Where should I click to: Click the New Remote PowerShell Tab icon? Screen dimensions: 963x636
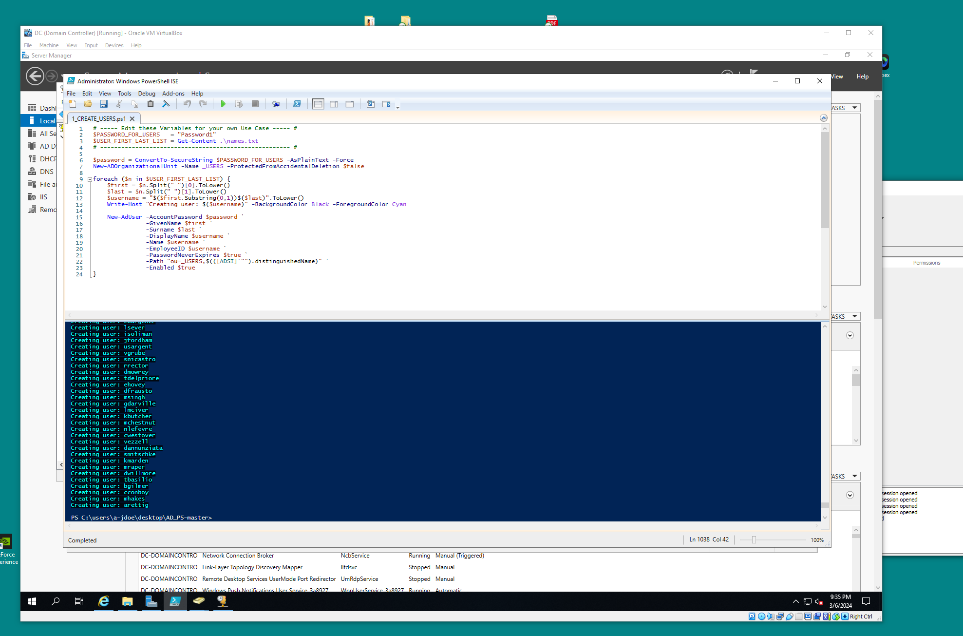click(x=276, y=104)
